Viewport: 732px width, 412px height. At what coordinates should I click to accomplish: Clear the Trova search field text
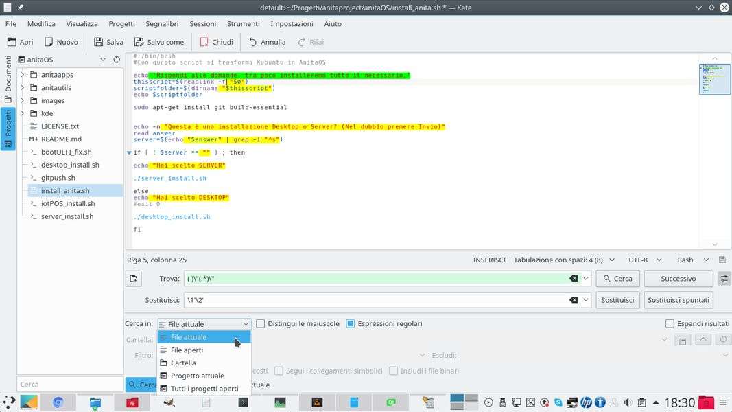(x=574, y=279)
